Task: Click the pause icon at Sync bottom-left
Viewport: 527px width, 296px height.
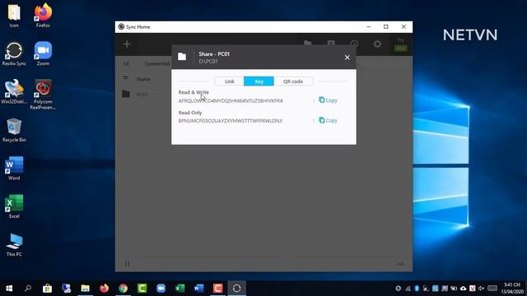Action: point(127,264)
